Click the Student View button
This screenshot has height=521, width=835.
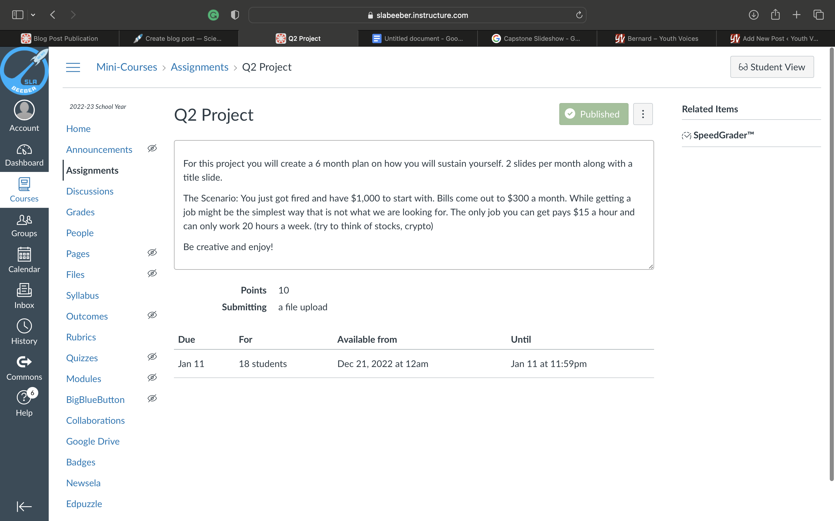[772, 67]
